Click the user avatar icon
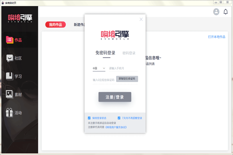Image resolution: width=233 pixels, height=155 pixels. coord(216,12)
